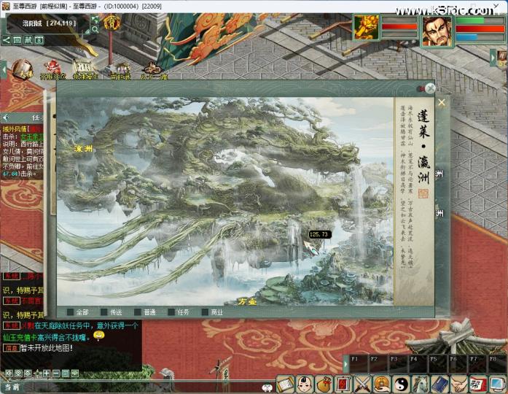Click the golden pet portrait
Viewport: 508px width, 394px height.
(x=366, y=28)
